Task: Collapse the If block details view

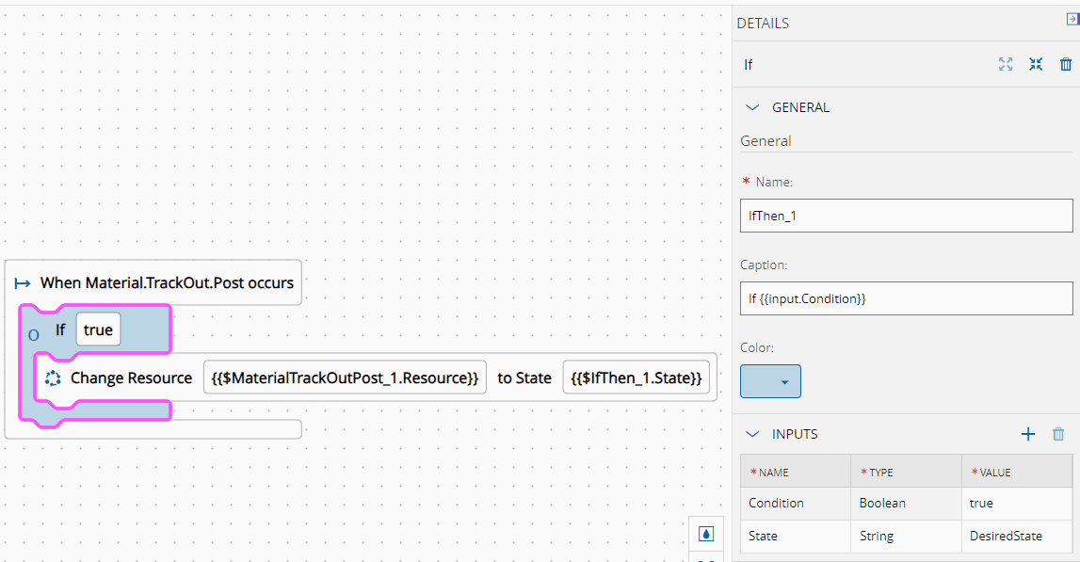Action: 1036,64
